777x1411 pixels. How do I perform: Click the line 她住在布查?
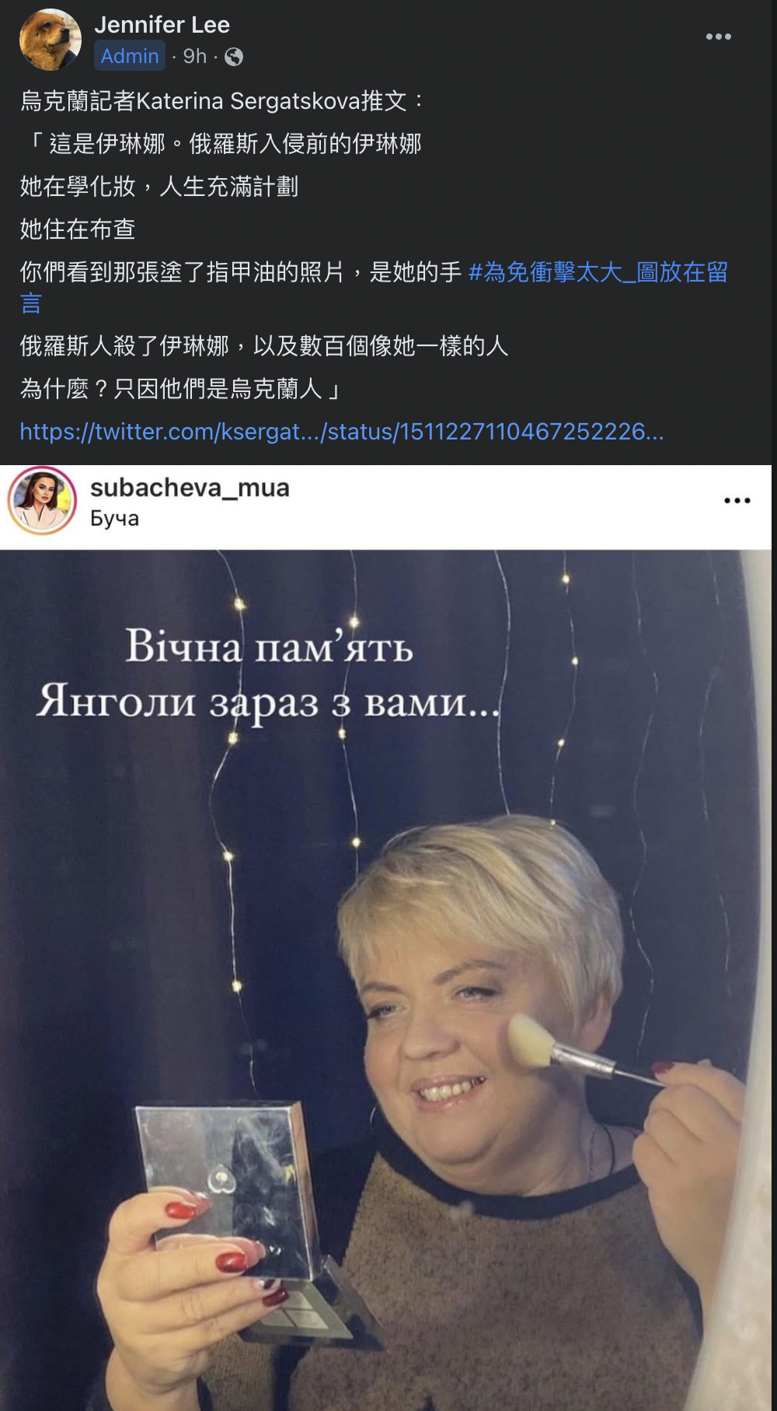(78, 229)
